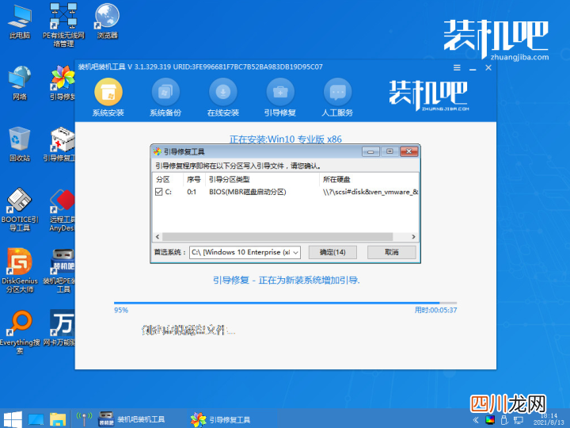The width and height of the screenshot is (570, 428).
Task: Open the 引导修复 tab icon
Action: 280,92
